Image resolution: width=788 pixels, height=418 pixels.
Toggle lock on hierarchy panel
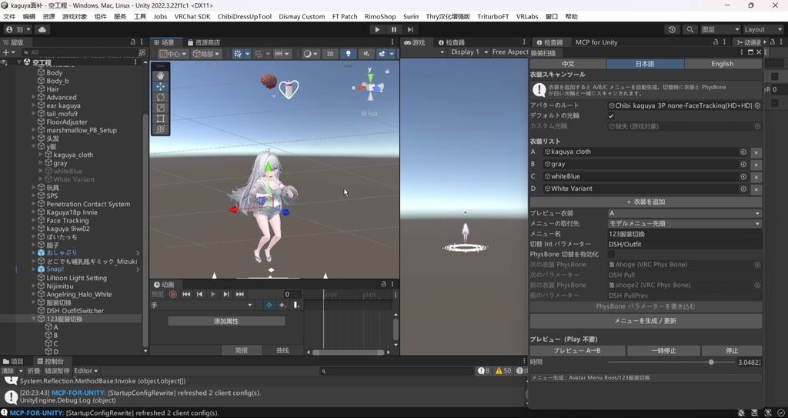pyautogui.click(x=132, y=42)
